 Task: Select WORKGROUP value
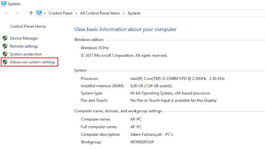point(142,142)
